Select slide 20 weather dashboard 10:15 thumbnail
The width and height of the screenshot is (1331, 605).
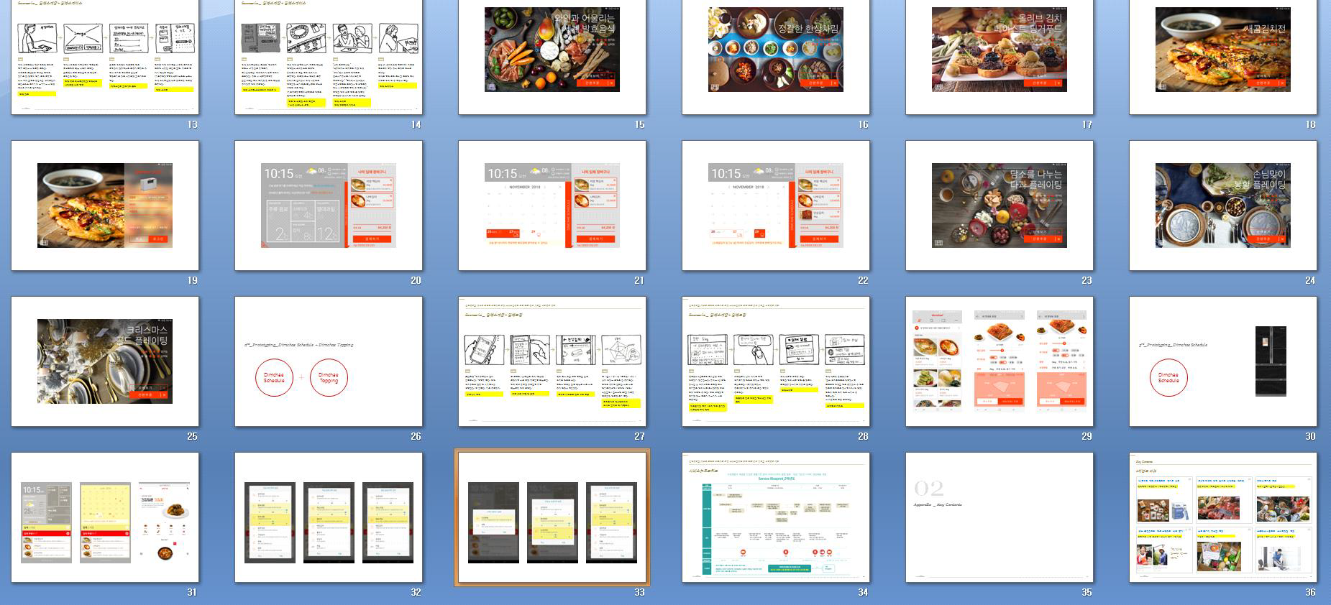tap(329, 205)
